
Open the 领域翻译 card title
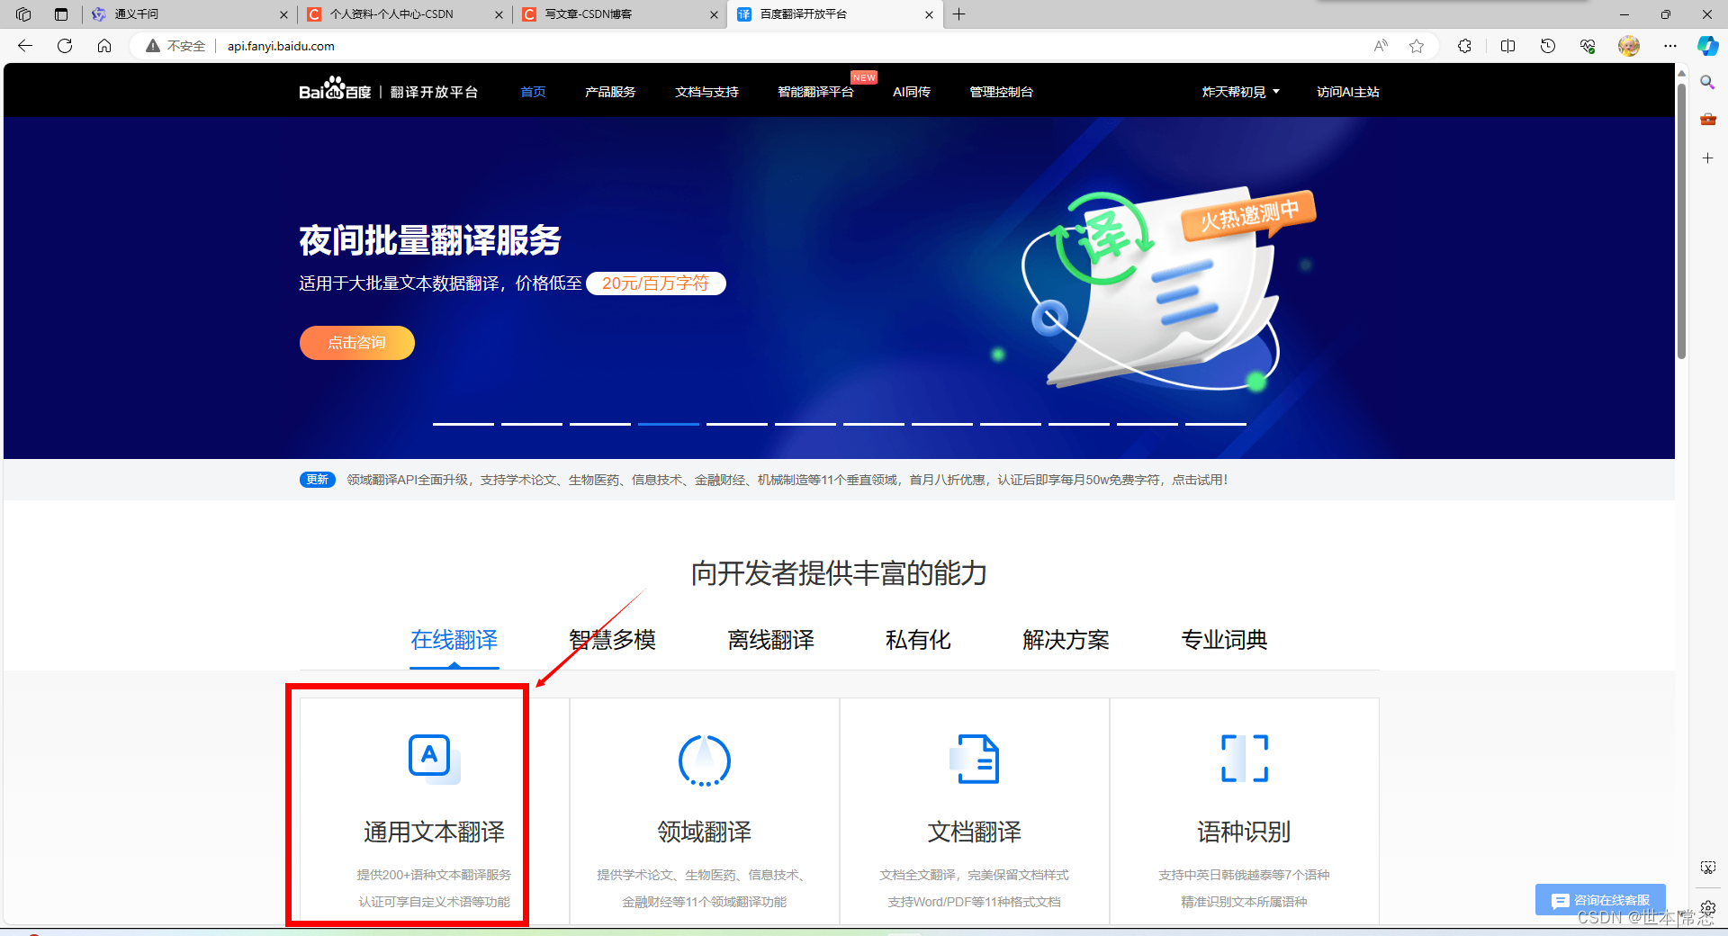pos(704,832)
